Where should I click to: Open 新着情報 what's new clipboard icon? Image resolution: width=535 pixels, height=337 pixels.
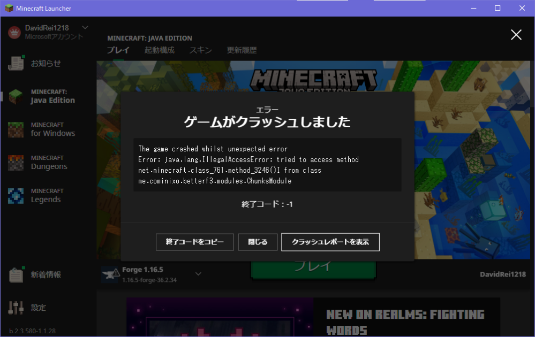click(x=16, y=274)
